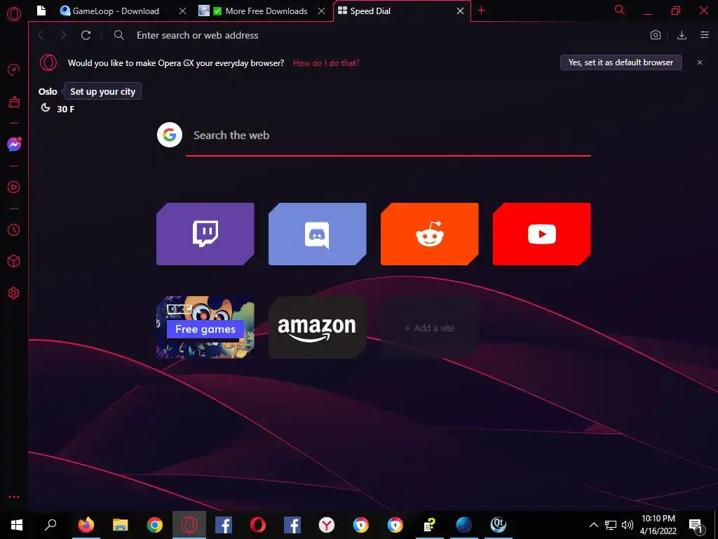The height and width of the screenshot is (539, 718).
Task: Click the Add a site tile
Action: point(430,327)
